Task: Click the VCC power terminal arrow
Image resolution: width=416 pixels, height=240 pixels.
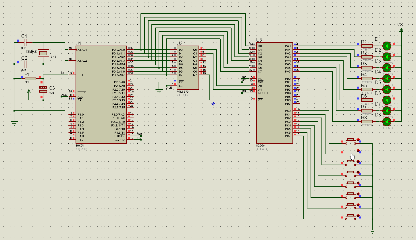Action: (401, 30)
